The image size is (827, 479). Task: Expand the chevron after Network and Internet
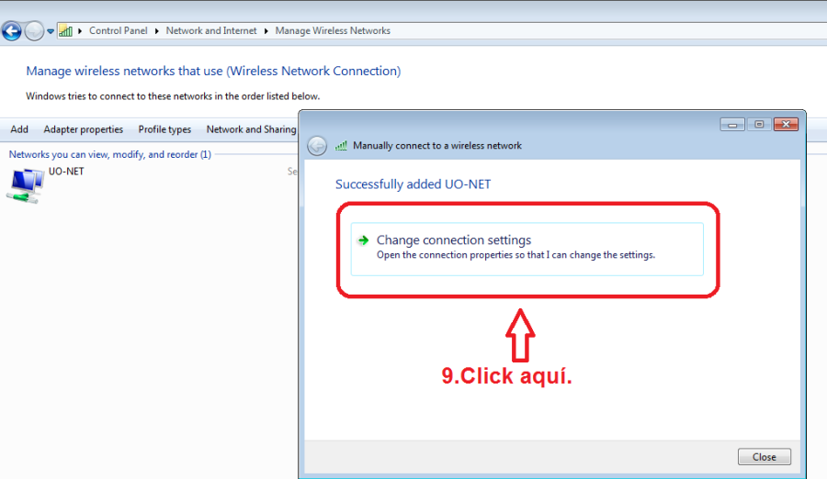point(266,30)
